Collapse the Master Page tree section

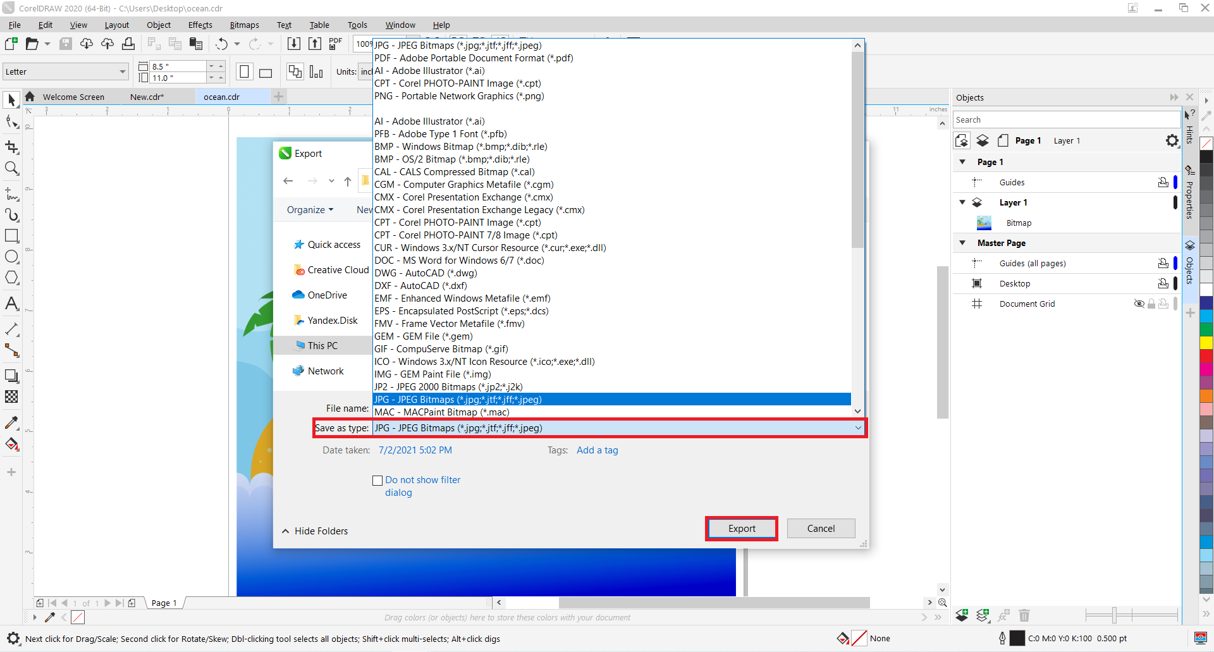pyautogui.click(x=962, y=243)
